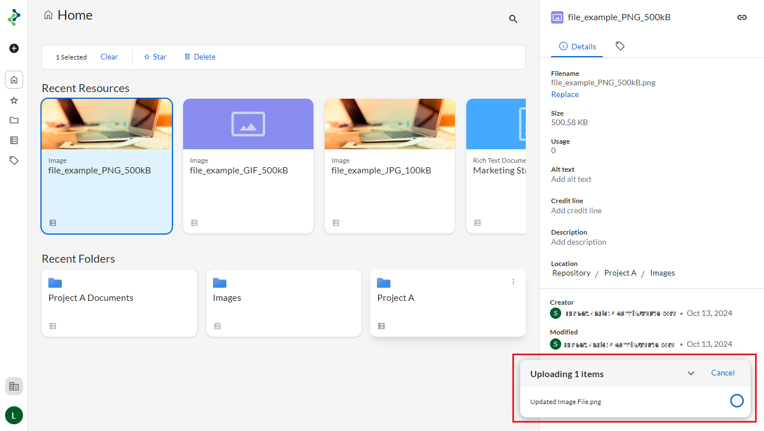Open the Images breadcrumb in Location
Screen dimensions: 764x431
pos(662,273)
